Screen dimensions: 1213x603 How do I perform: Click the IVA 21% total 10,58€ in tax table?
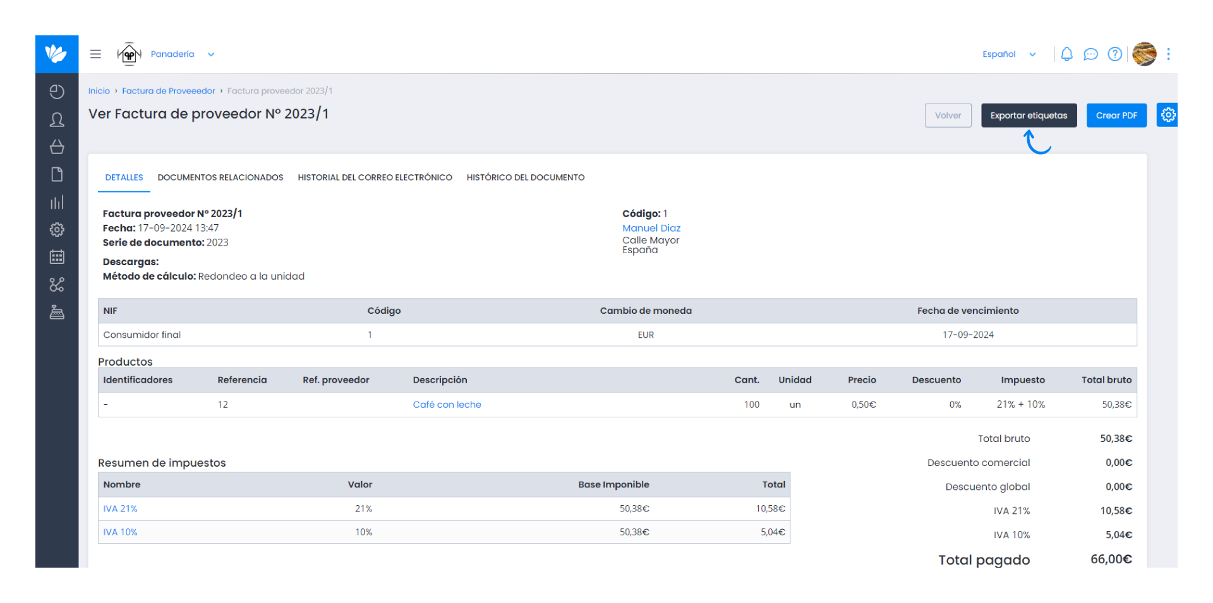coord(770,508)
